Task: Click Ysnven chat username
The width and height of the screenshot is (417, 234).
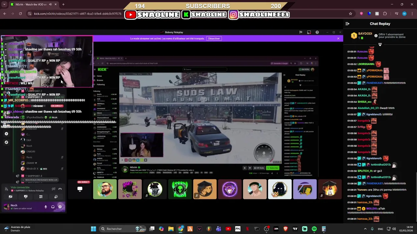Action: click(x=363, y=190)
